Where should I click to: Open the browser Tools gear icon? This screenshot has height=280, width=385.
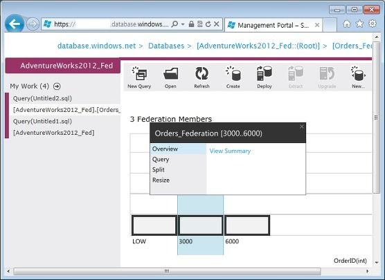point(373,24)
